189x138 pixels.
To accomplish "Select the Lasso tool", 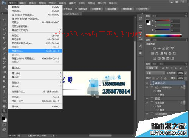I will 4,29.
